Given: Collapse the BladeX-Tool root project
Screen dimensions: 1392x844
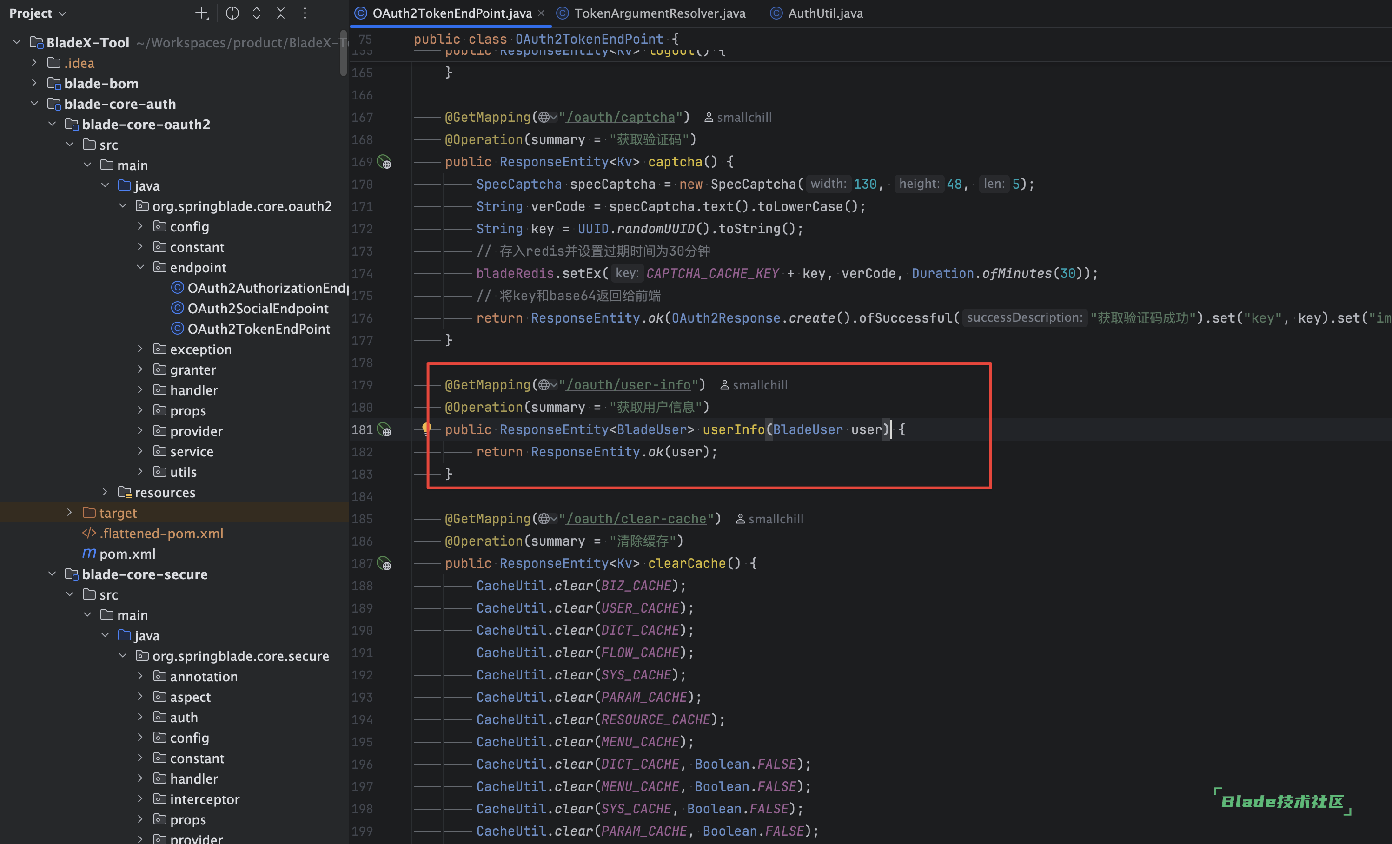Looking at the screenshot, I should click(17, 42).
